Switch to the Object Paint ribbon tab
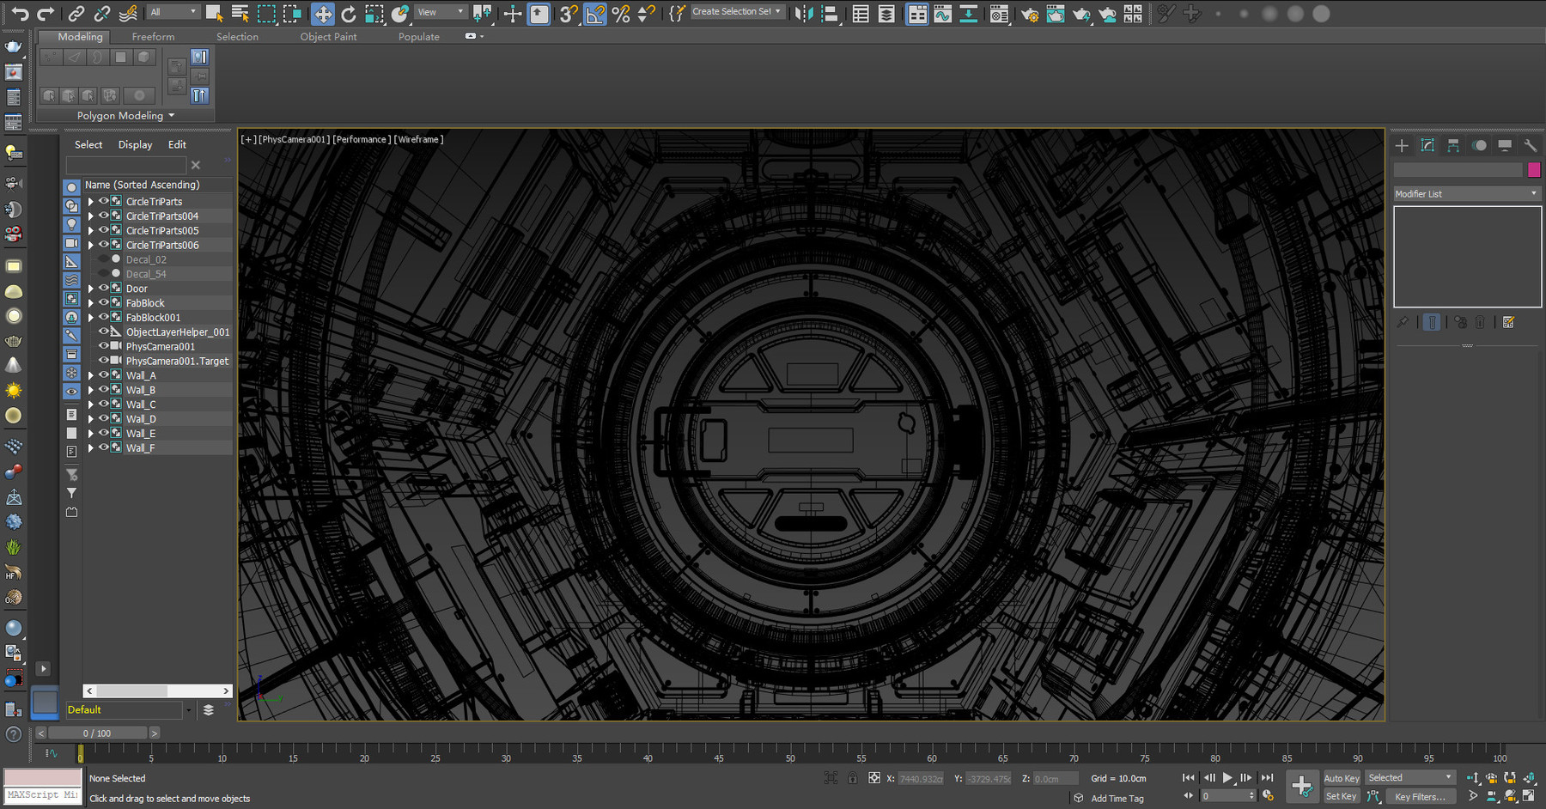This screenshot has width=1546, height=809. click(x=328, y=37)
